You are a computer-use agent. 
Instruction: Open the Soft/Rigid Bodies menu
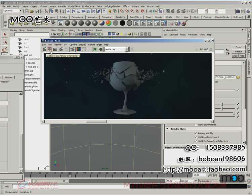(112, 6)
